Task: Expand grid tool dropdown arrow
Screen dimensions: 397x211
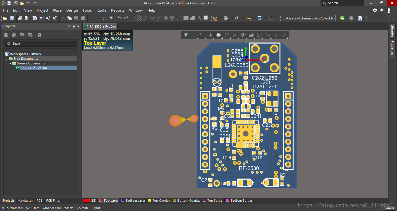Action: 276,18
